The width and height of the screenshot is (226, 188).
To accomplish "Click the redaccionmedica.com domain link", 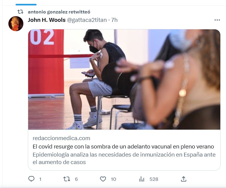I will click(61, 138).
